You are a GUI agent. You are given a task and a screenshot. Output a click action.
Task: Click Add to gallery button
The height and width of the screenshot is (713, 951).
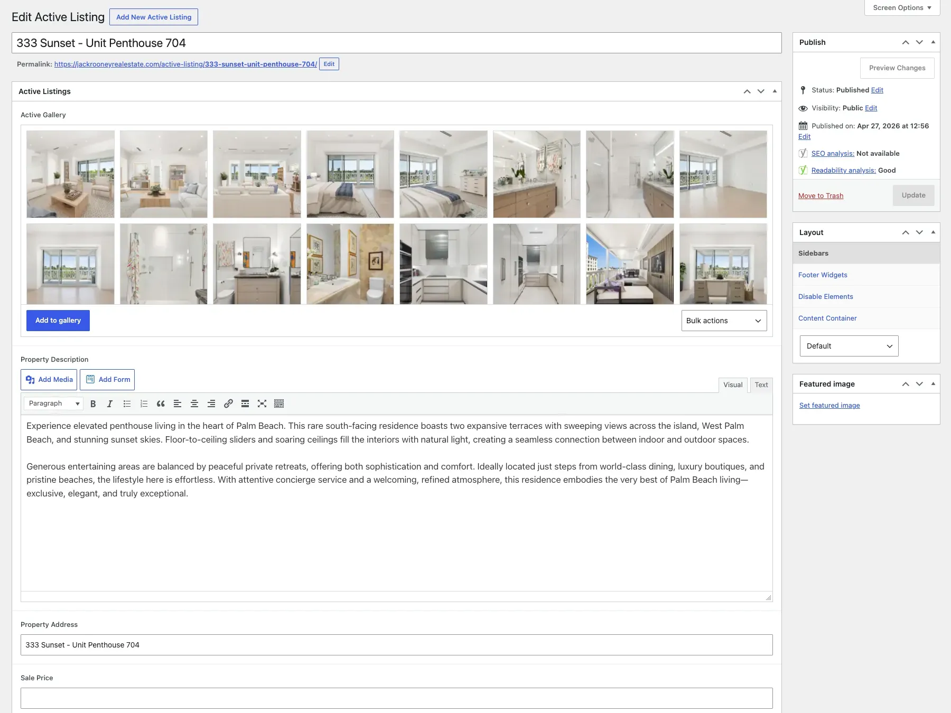[58, 321]
